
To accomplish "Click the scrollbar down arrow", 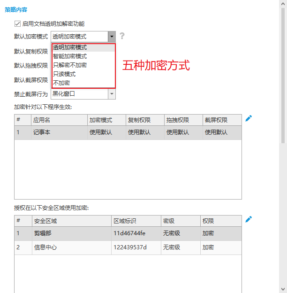I will [x=283, y=289].
